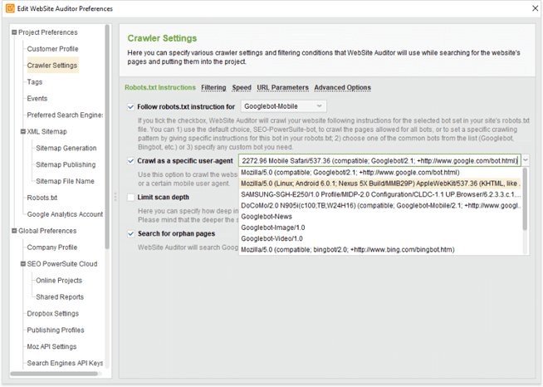Click the left tree vertical scrollbar
543x387 pixels.
click(107, 136)
